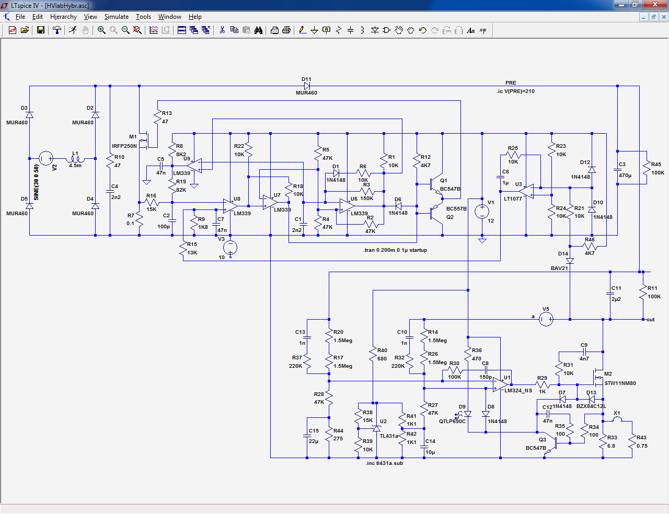Open the File menu
This screenshot has width=669, height=514.
click(x=20, y=17)
